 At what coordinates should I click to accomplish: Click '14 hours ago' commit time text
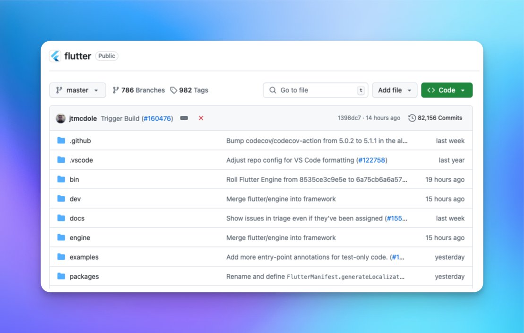(383, 118)
